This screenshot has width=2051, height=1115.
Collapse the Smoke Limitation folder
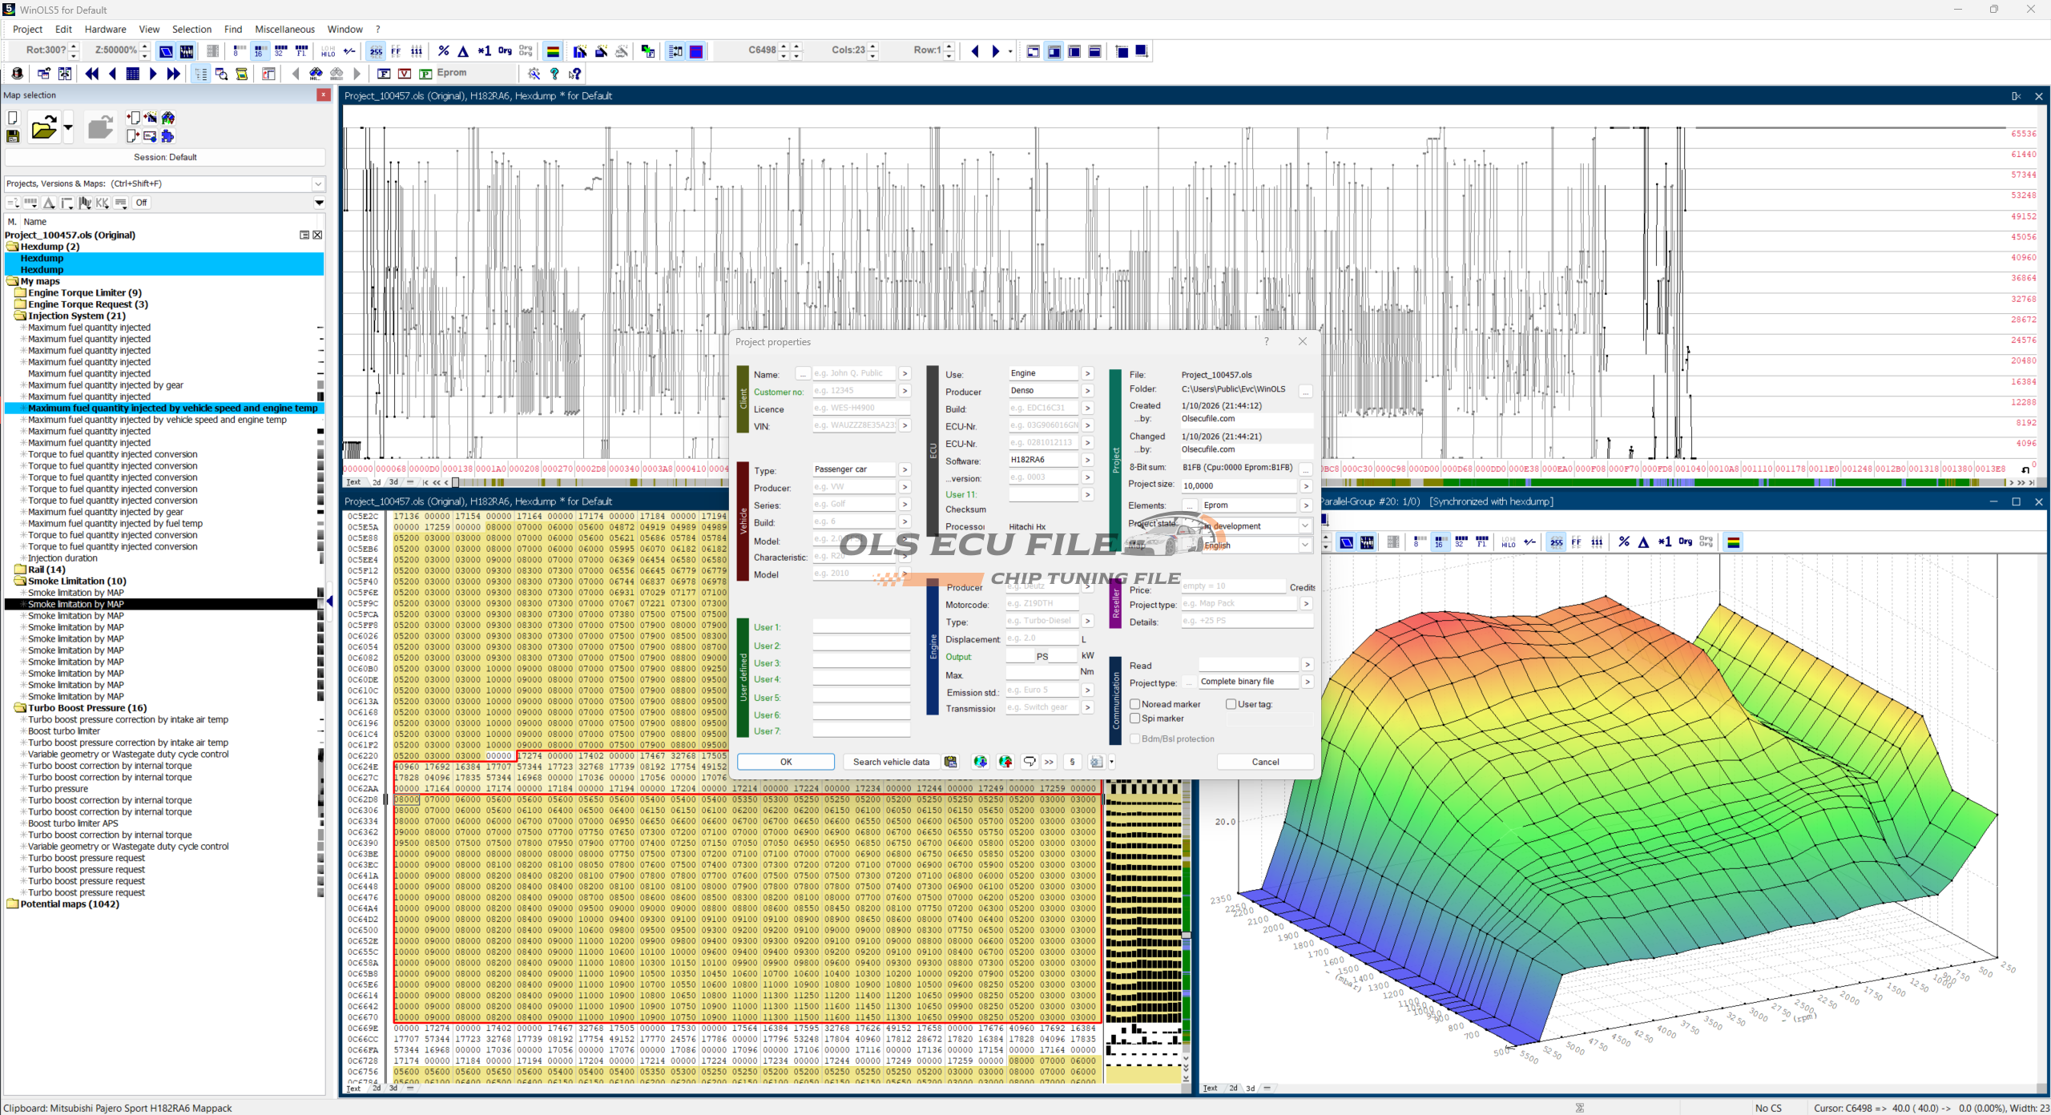(x=20, y=582)
